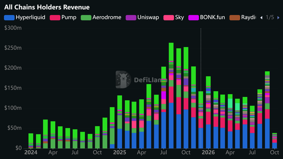The image size is (283, 159).
Task: Click the 2024 x-axis label
Action: 31,152
